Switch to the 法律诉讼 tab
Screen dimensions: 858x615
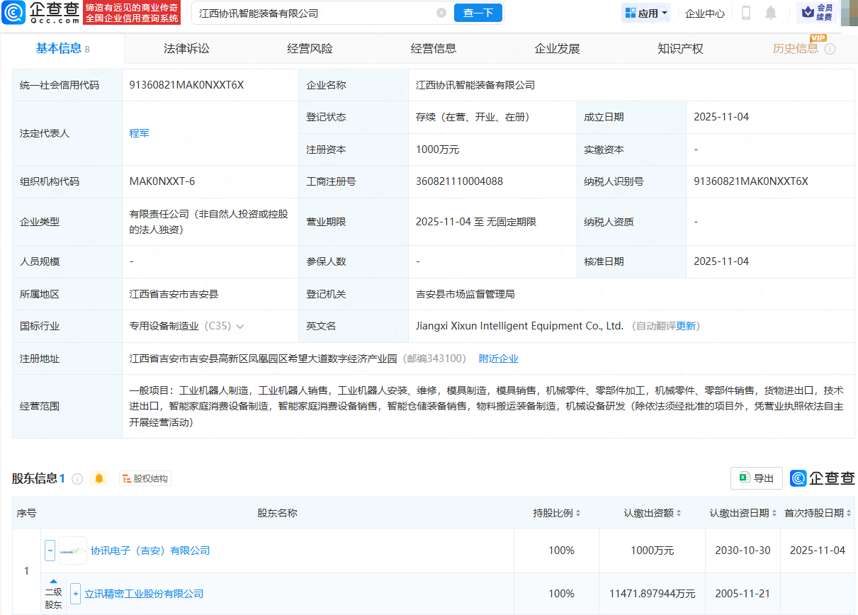(x=186, y=49)
